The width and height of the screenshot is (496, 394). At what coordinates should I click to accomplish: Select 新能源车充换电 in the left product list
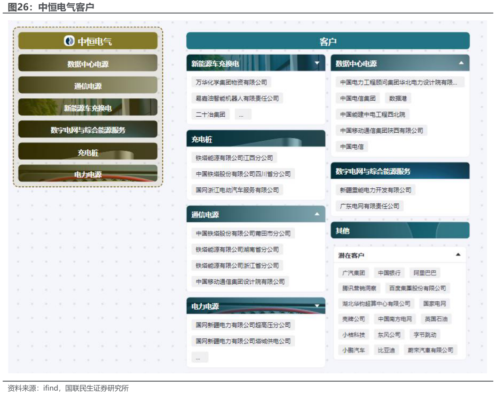(88, 107)
